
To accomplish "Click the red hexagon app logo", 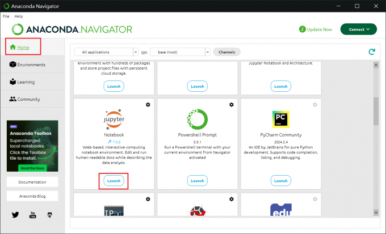I will click(198, 211).
